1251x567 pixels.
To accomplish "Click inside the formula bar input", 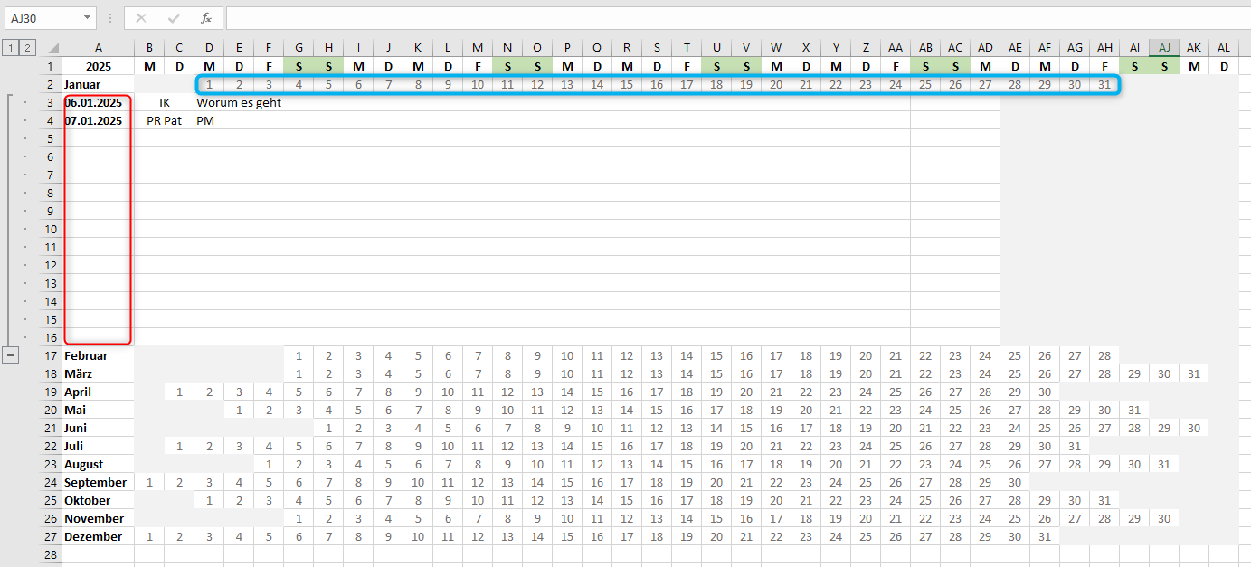I will [x=724, y=18].
